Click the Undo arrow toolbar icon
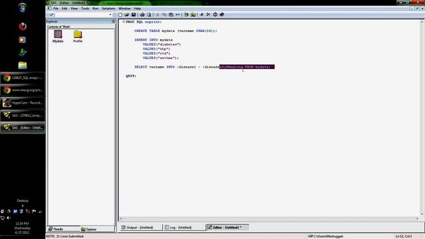The image size is (425, 239). click(x=177, y=15)
